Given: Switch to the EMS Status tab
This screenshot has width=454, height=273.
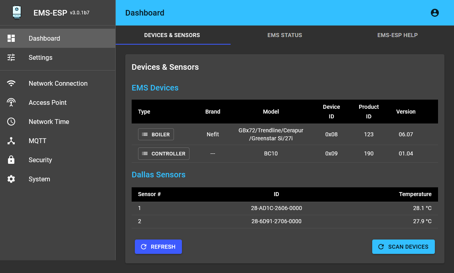Looking at the screenshot, I should (x=284, y=35).
